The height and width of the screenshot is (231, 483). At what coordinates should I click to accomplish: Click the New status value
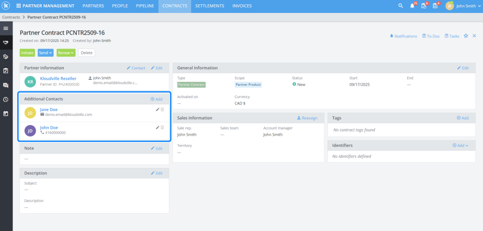(299, 84)
